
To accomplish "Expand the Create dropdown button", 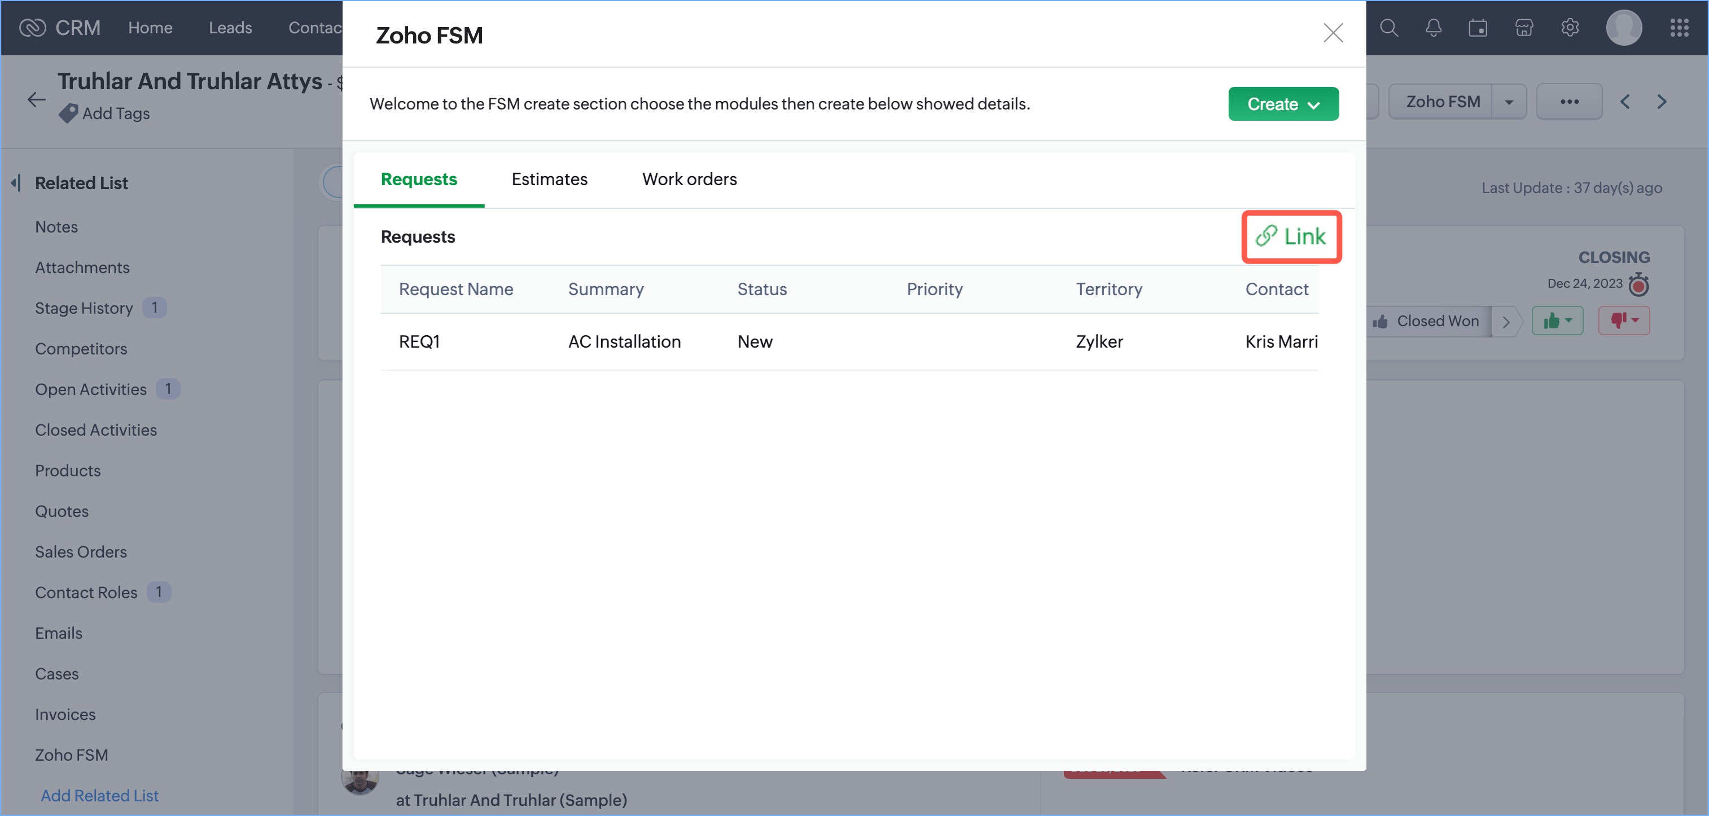I will coord(1282,104).
